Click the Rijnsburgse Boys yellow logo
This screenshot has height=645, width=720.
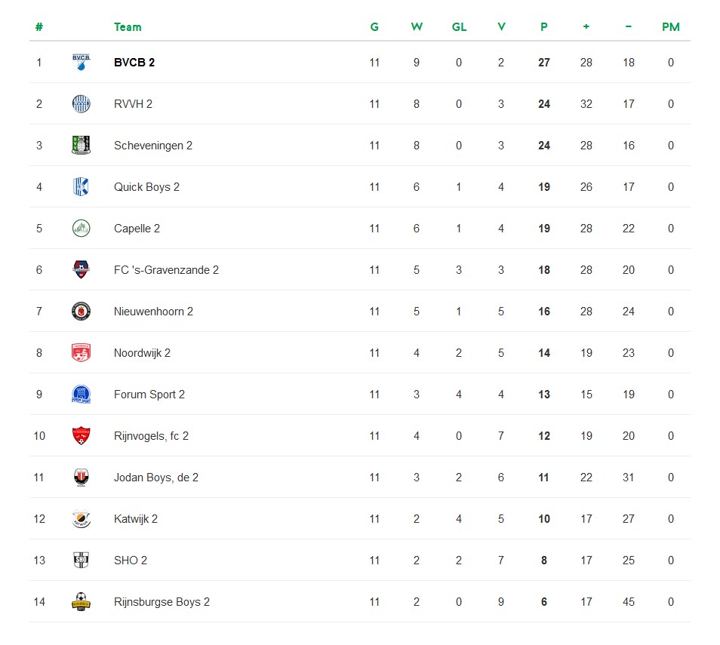(82, 601)
